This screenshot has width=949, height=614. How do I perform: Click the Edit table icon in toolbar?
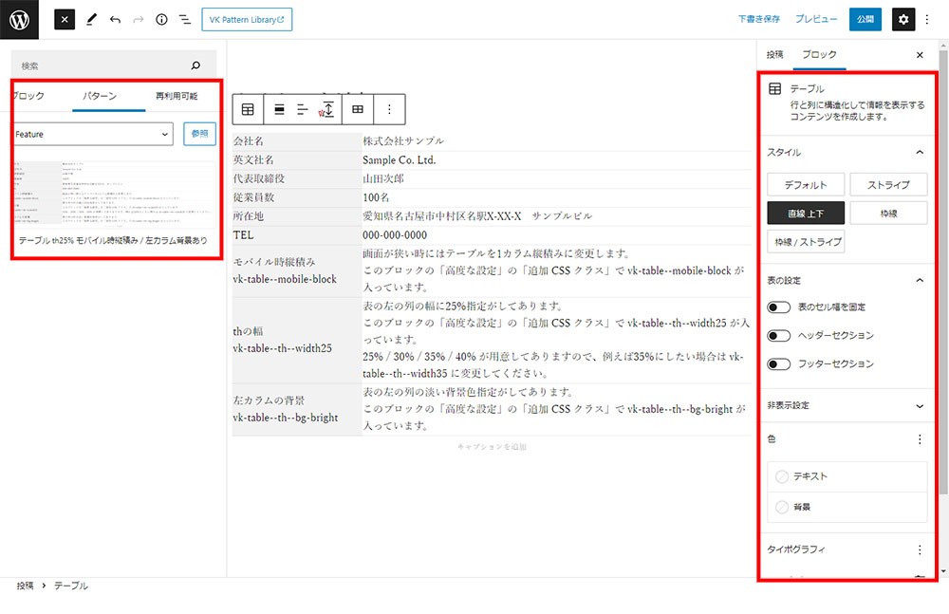pos(358,109)
